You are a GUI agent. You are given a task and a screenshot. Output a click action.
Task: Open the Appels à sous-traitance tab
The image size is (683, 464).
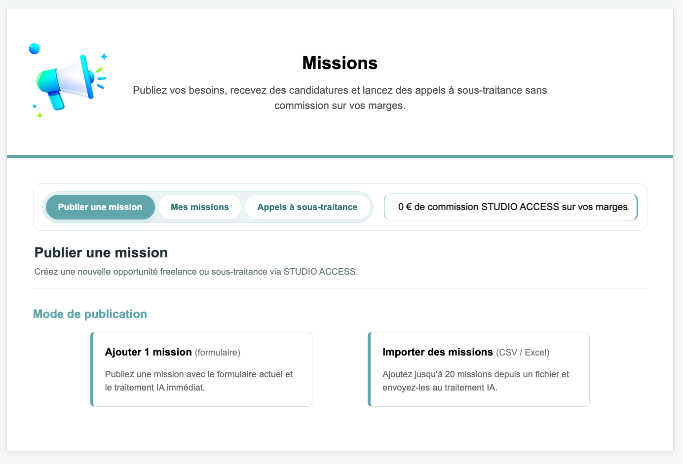307,207
